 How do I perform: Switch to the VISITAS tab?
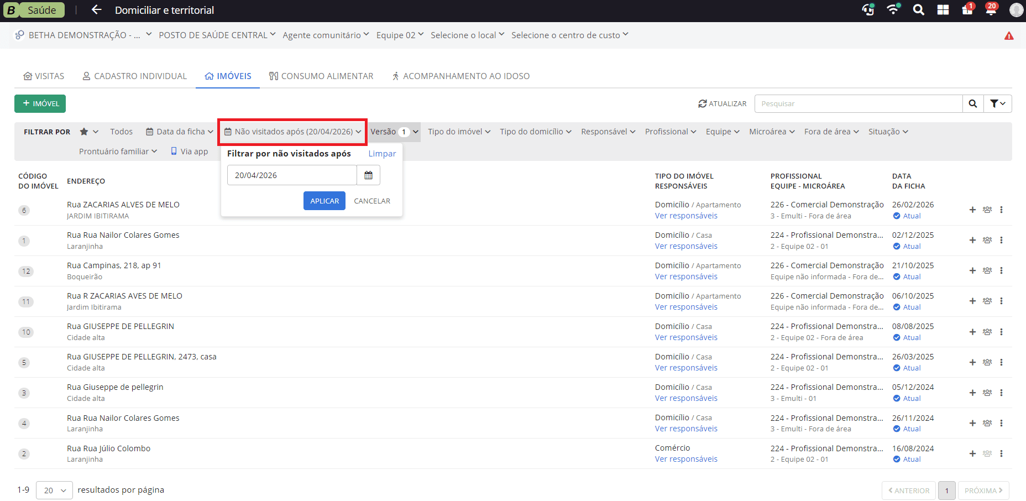click(44, 76)
